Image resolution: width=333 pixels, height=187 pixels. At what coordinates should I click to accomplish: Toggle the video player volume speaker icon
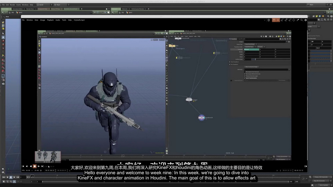click(306, 166)
